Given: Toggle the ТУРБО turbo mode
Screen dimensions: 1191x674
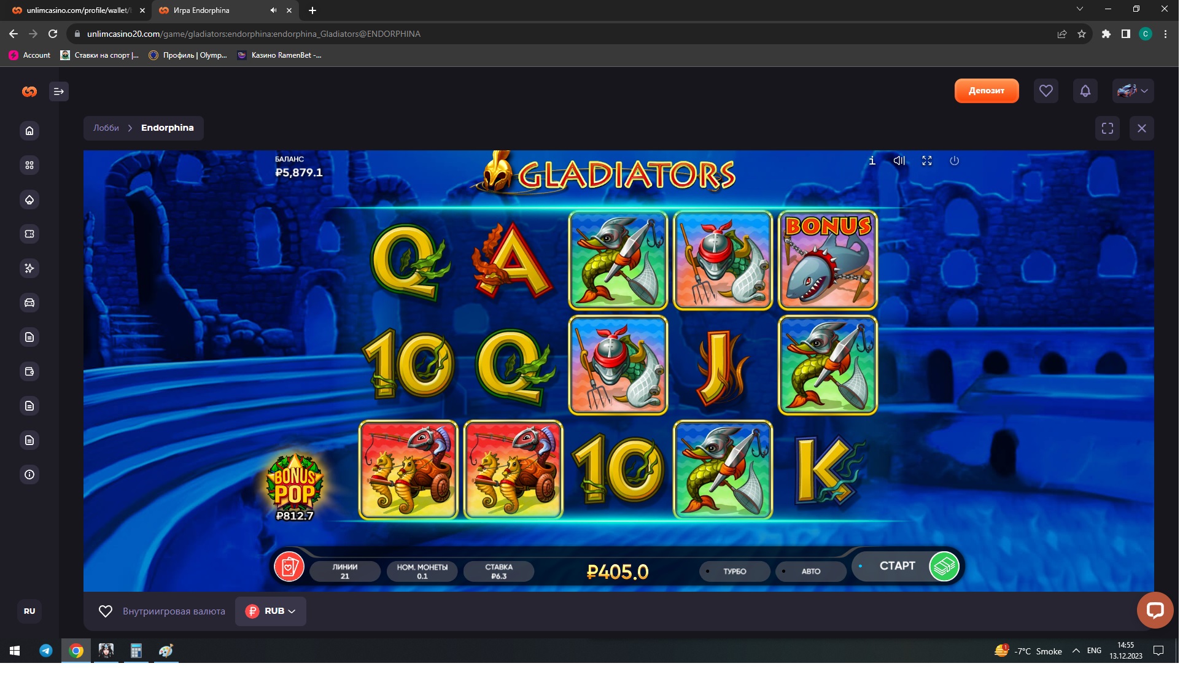Looking at the screenshot, I should click(734, 571).
